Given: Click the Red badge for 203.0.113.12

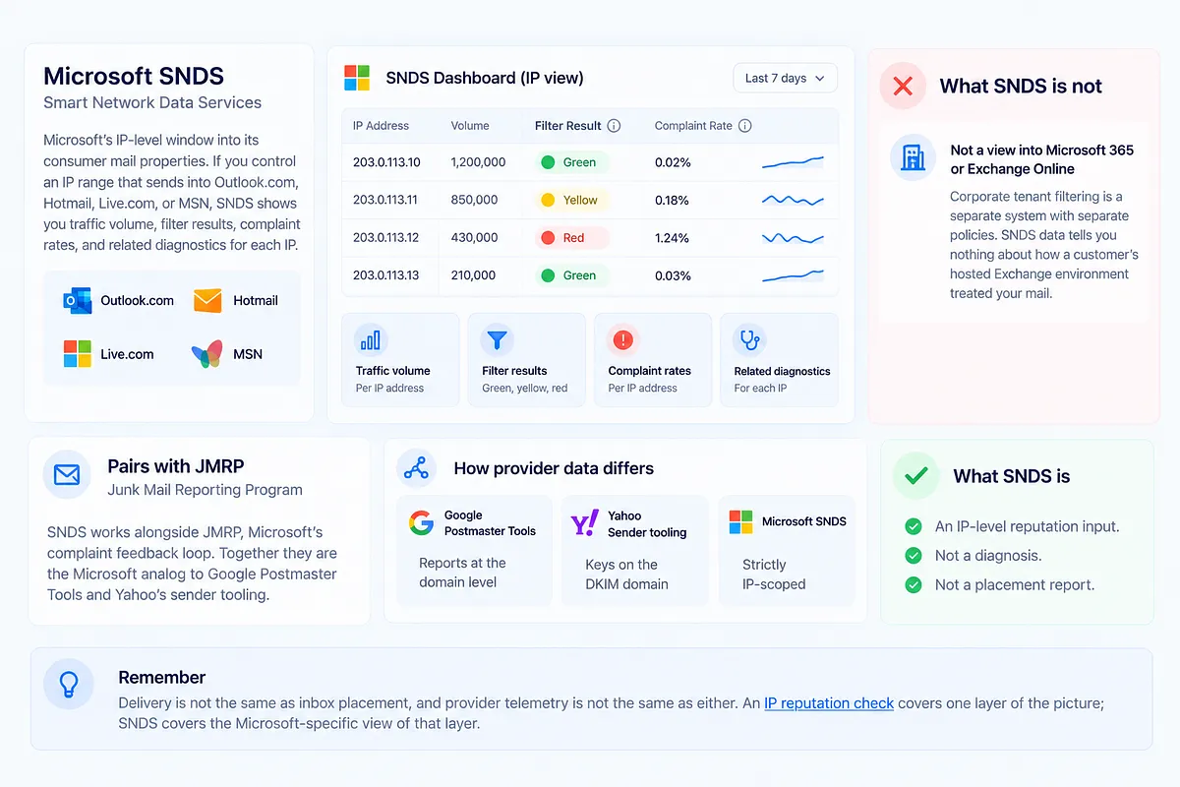Looking at the screenshot, I should pos(572,238).
